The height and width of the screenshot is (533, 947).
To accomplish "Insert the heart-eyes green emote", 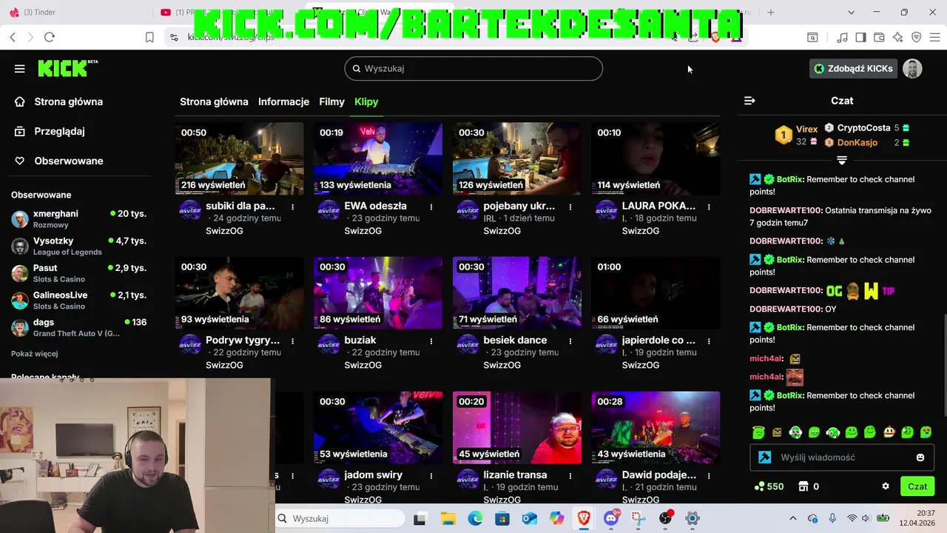I will (x=926, y=432).
